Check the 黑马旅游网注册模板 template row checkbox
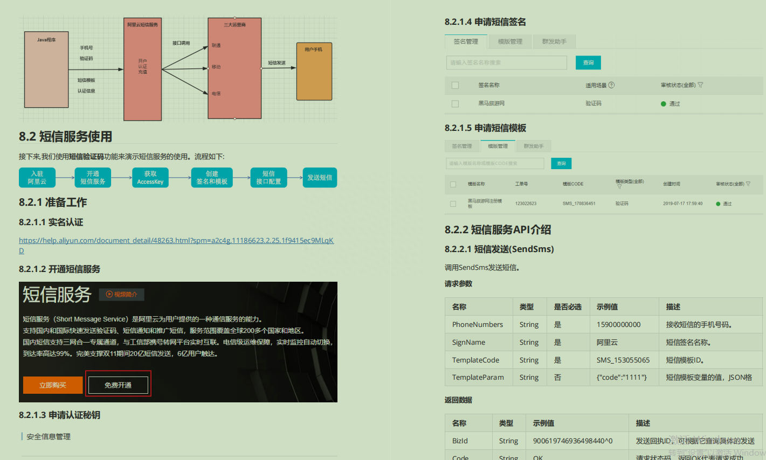This screenshot has height=460, width=766. click(x=453, y=203)
